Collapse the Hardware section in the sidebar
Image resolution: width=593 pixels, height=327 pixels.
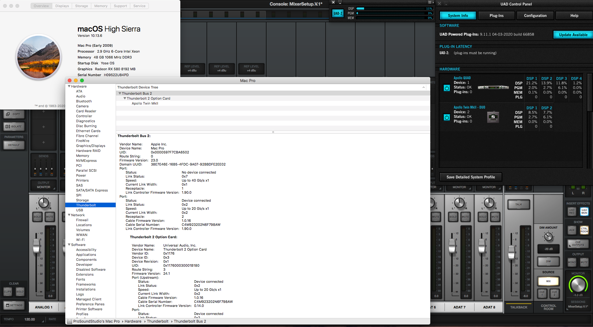tap(69, 86)
